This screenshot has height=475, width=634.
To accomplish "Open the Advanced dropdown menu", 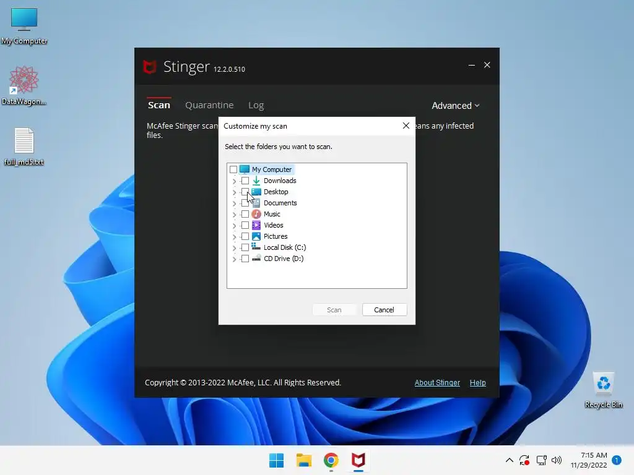I will (x=455, y=105).
